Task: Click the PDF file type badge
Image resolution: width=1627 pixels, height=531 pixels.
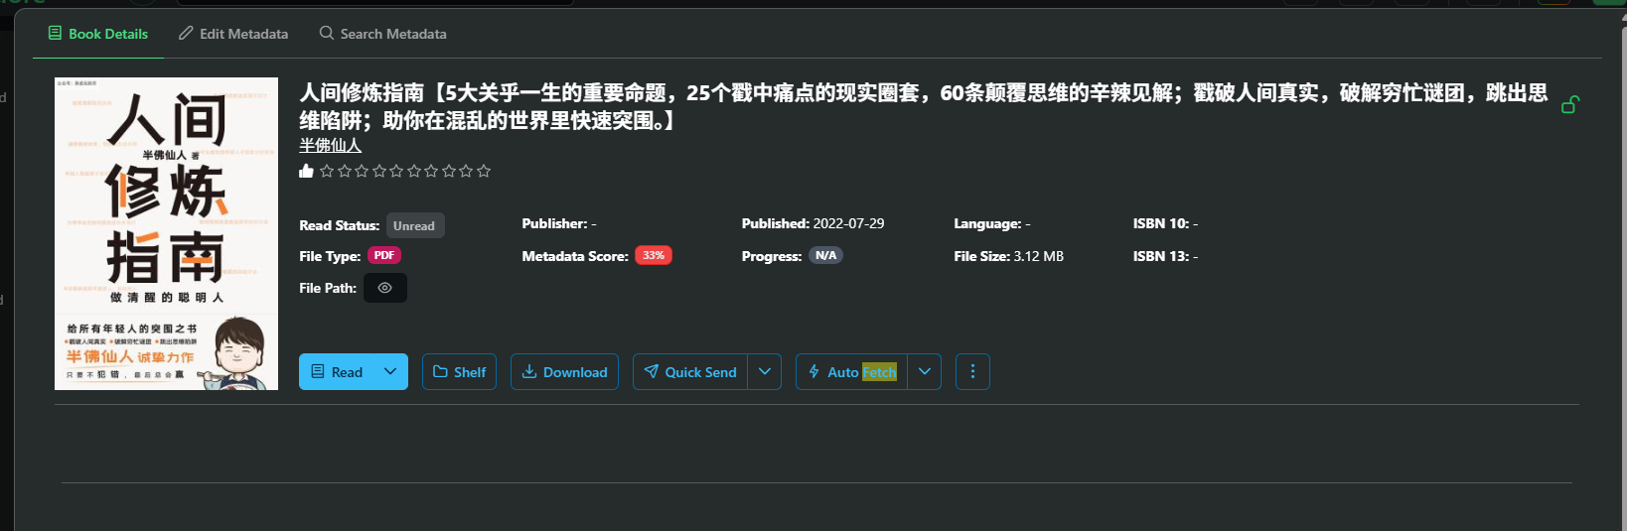Action: pos(384,255)
